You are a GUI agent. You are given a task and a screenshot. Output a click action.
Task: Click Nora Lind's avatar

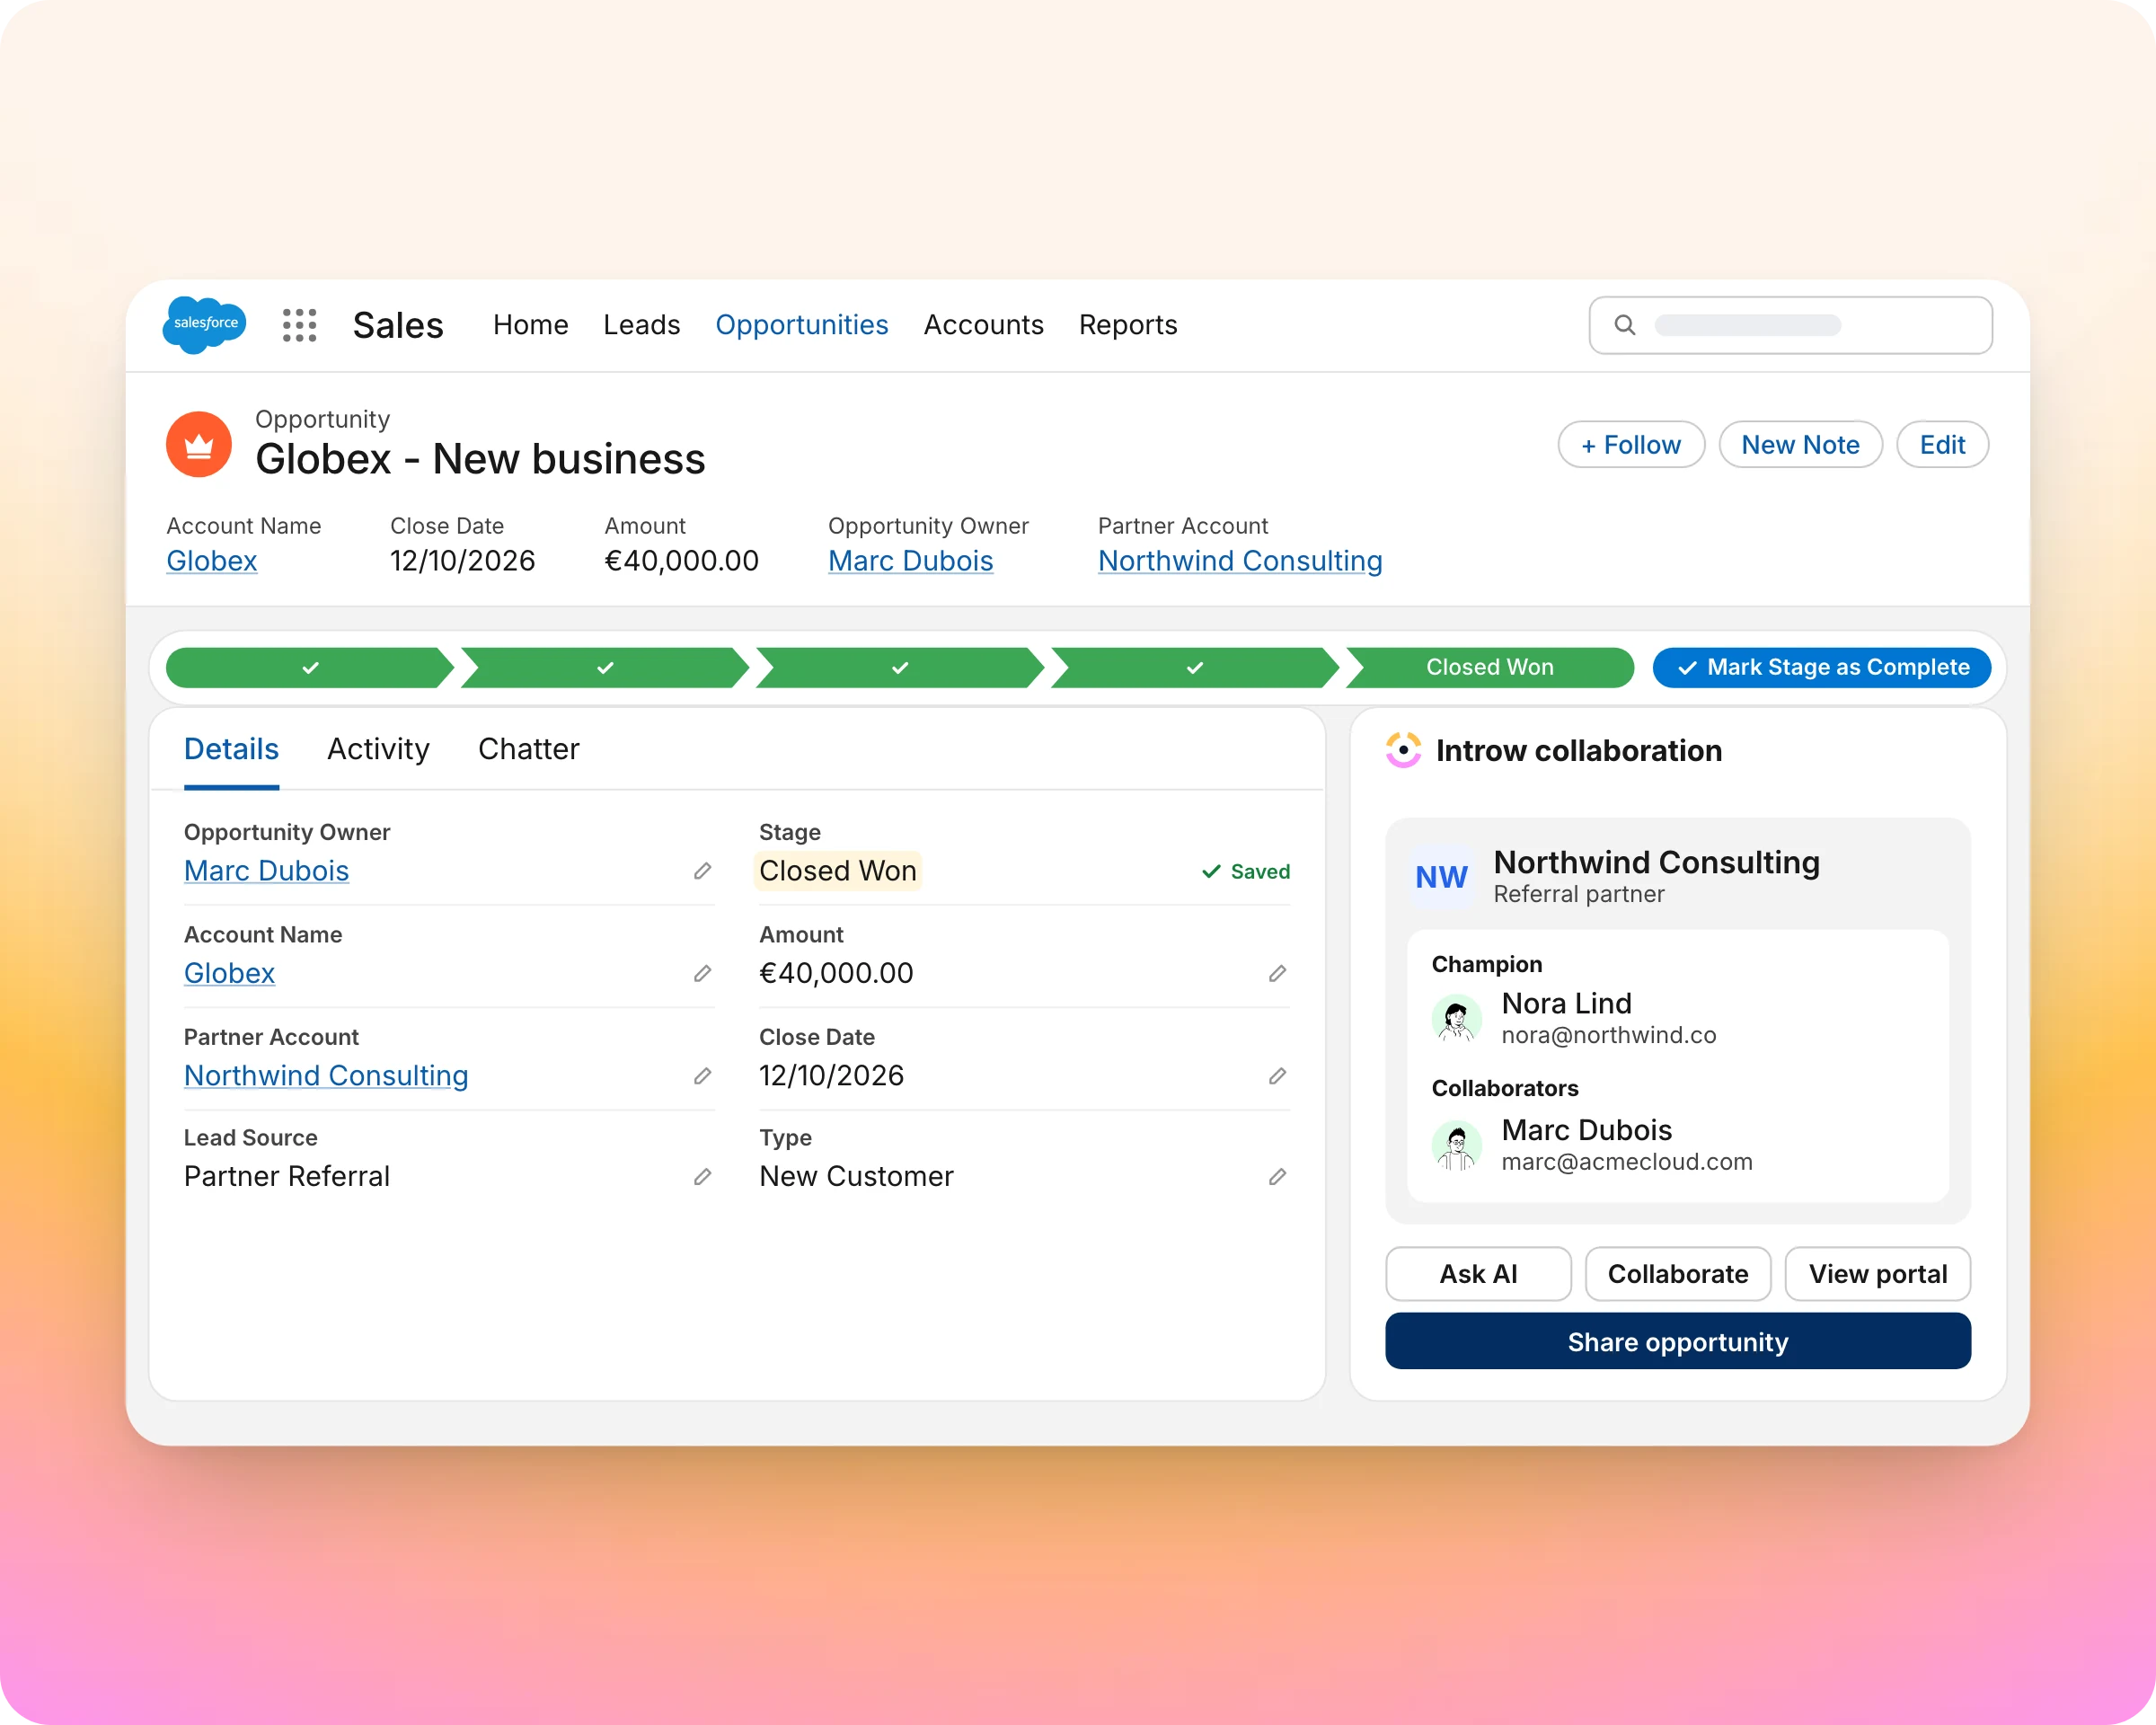click(1457, 1019)
